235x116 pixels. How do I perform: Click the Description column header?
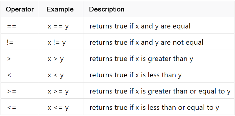pyautogui.click(x=107, y=9)
